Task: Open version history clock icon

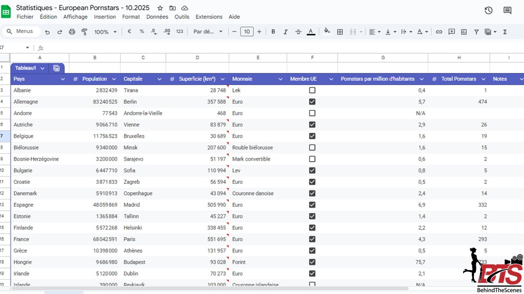Action: [x=488, y=11]
